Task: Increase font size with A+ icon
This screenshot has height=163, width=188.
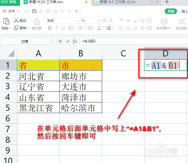Action: pyautogui.click(x=104, y=20)
